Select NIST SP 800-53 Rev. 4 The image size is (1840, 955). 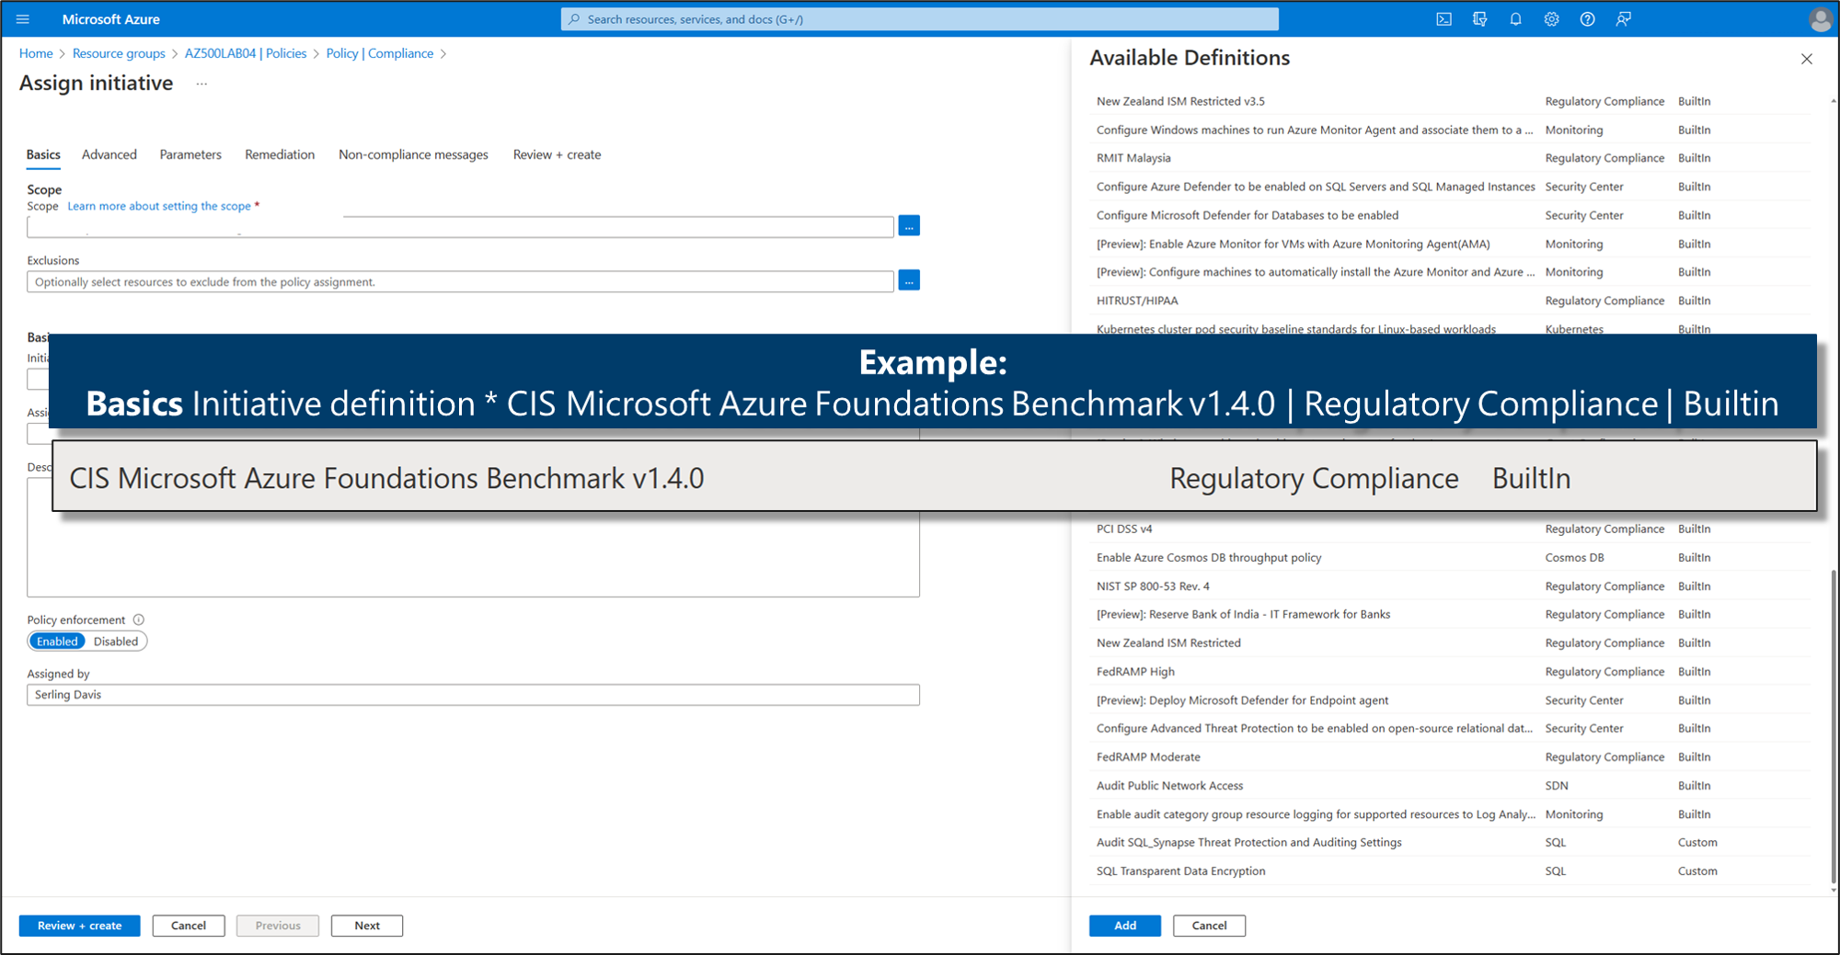(1450, 586)
